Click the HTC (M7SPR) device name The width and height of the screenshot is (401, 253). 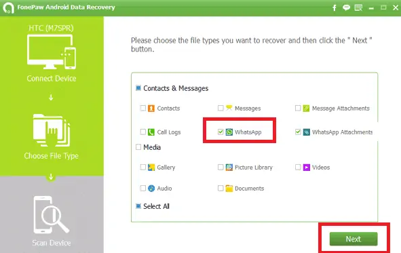coord(51,28)
